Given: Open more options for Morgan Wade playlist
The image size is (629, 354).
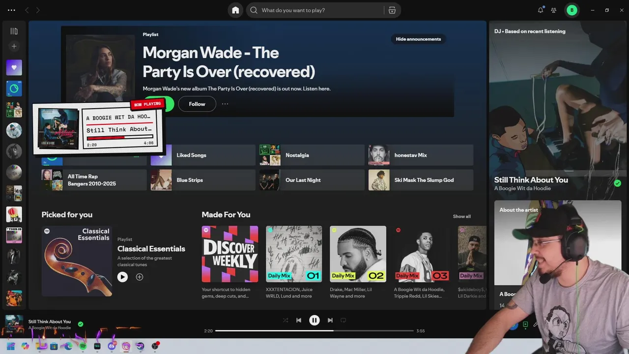Looking at the screenshot, I should click(225, 104).
